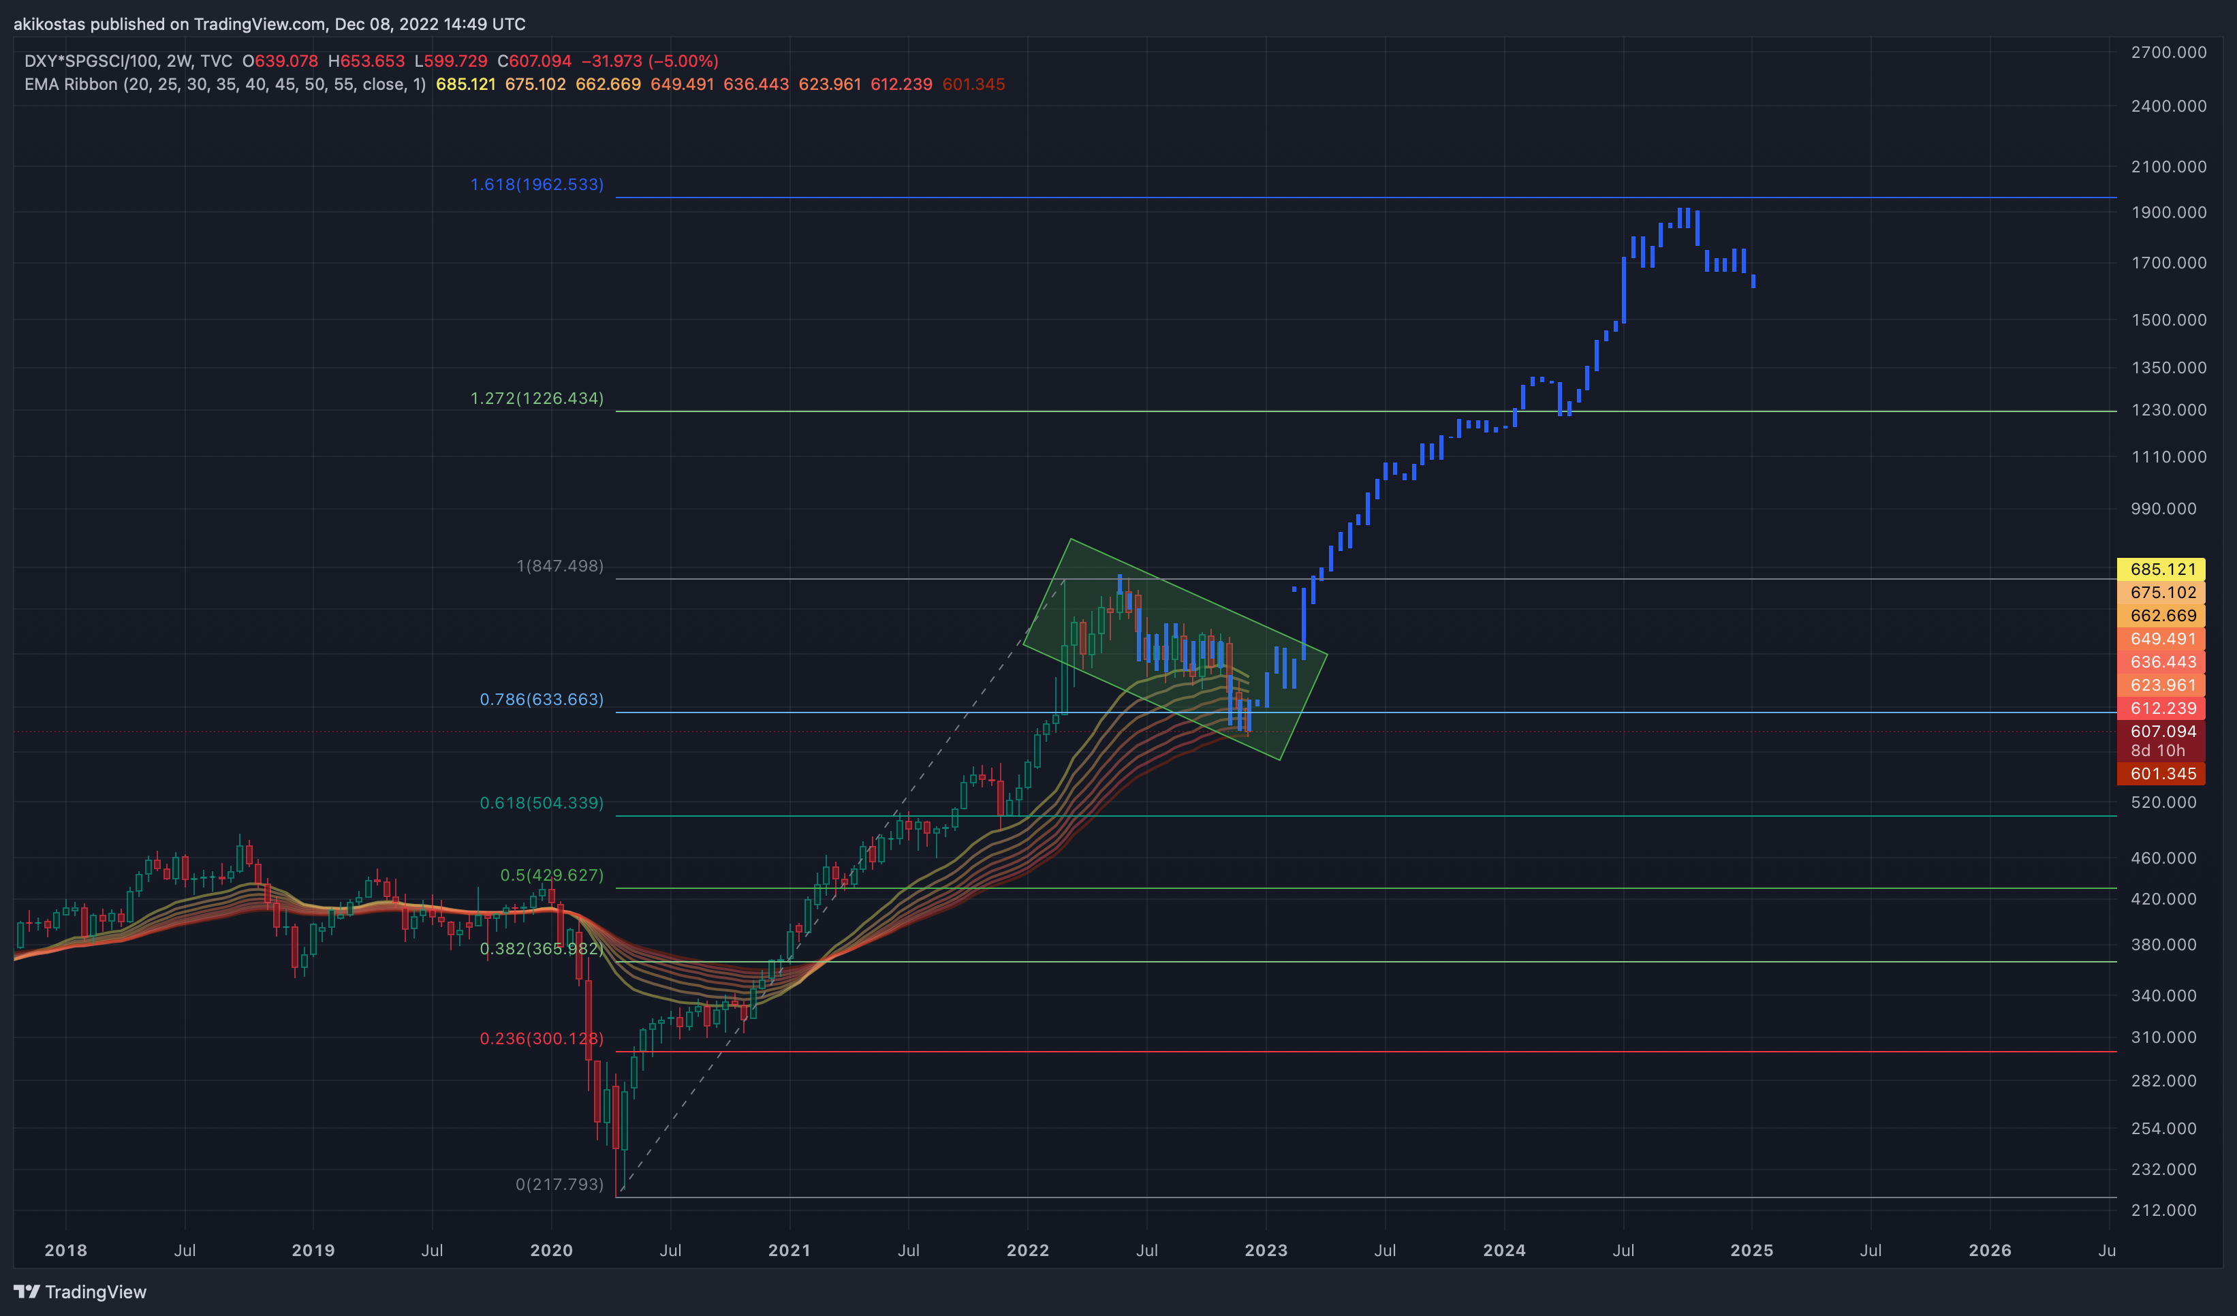2237x1316 pixels.
Task: Click the 662.669 price axis tag
Action: coord(2161,615)
